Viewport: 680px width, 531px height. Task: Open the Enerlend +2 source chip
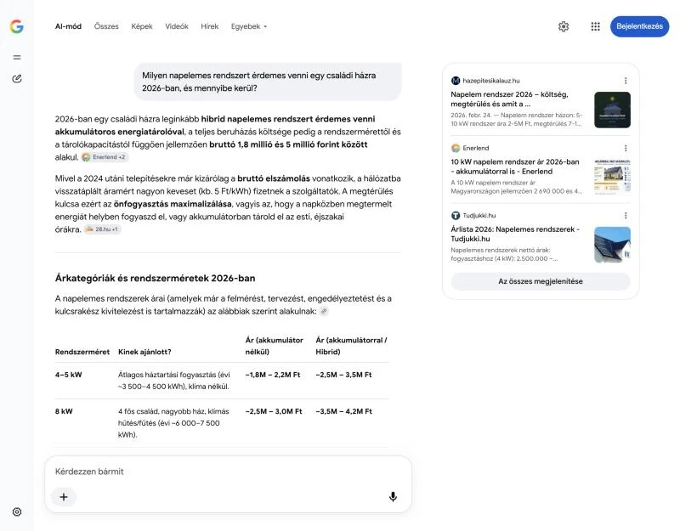[x=105, y=157]
